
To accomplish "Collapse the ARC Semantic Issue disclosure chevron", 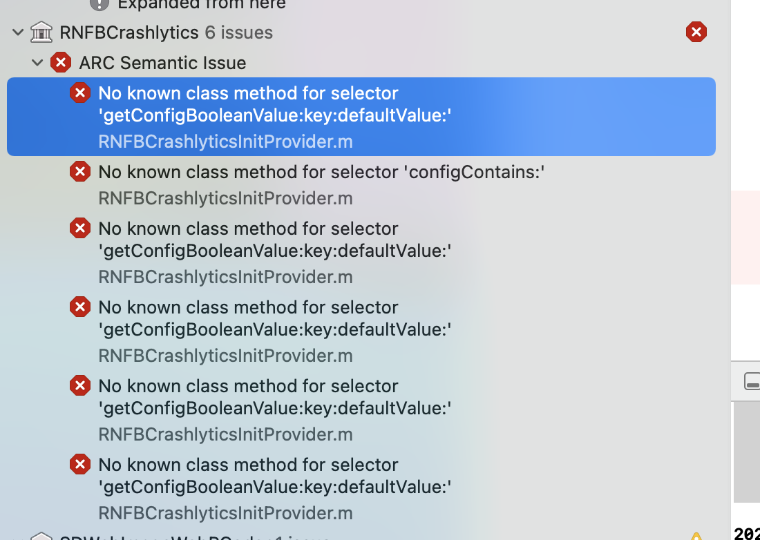I will click(37, 62).
